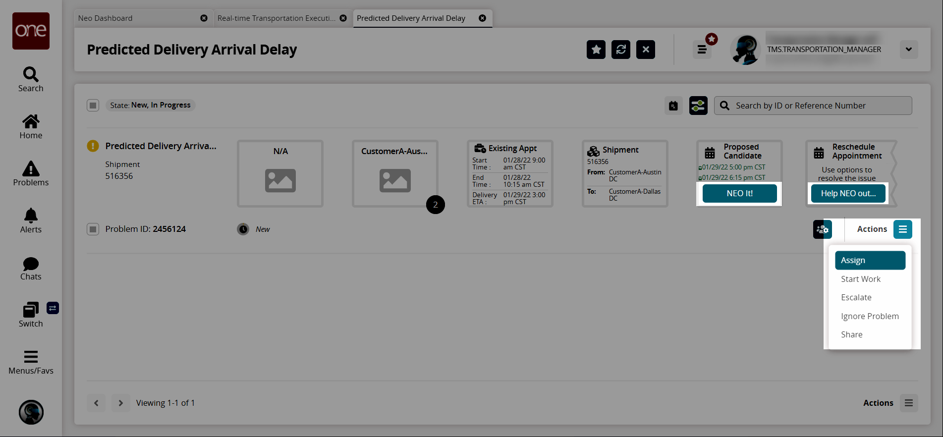
Task: Click the assign users gear icon
Action: [x=822, y=229]
